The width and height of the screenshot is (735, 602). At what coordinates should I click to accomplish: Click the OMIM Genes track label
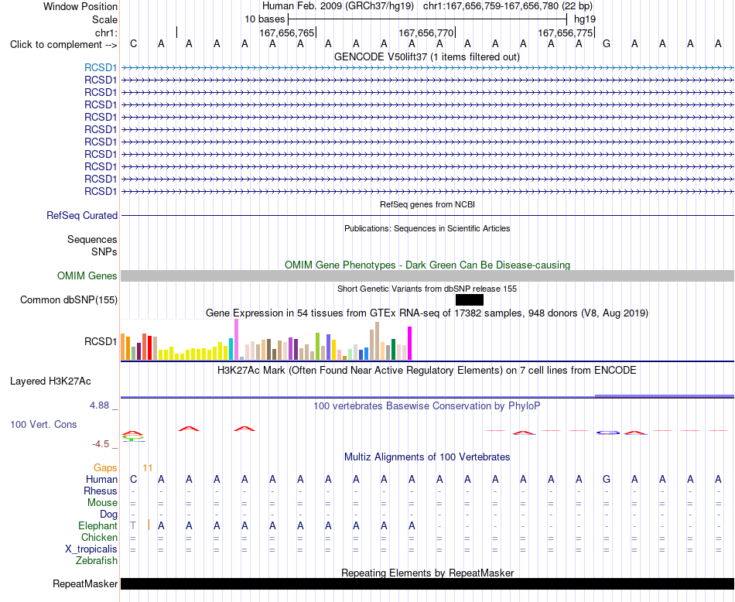(87, 275)
